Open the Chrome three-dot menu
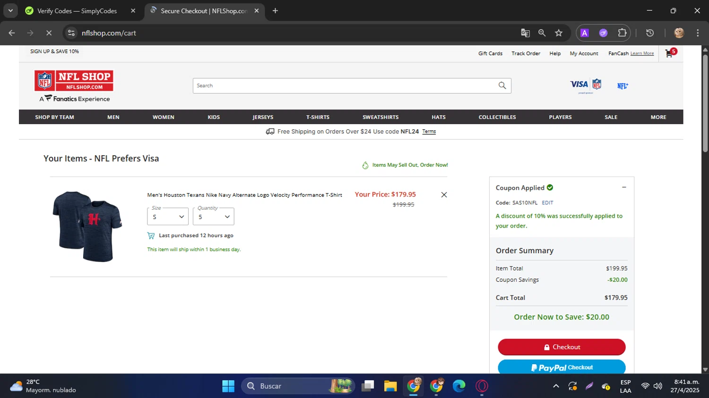 coord(698,33)
